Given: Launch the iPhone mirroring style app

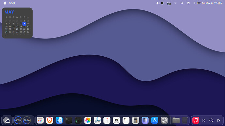Looking at the screenshot, I should 145,120.
